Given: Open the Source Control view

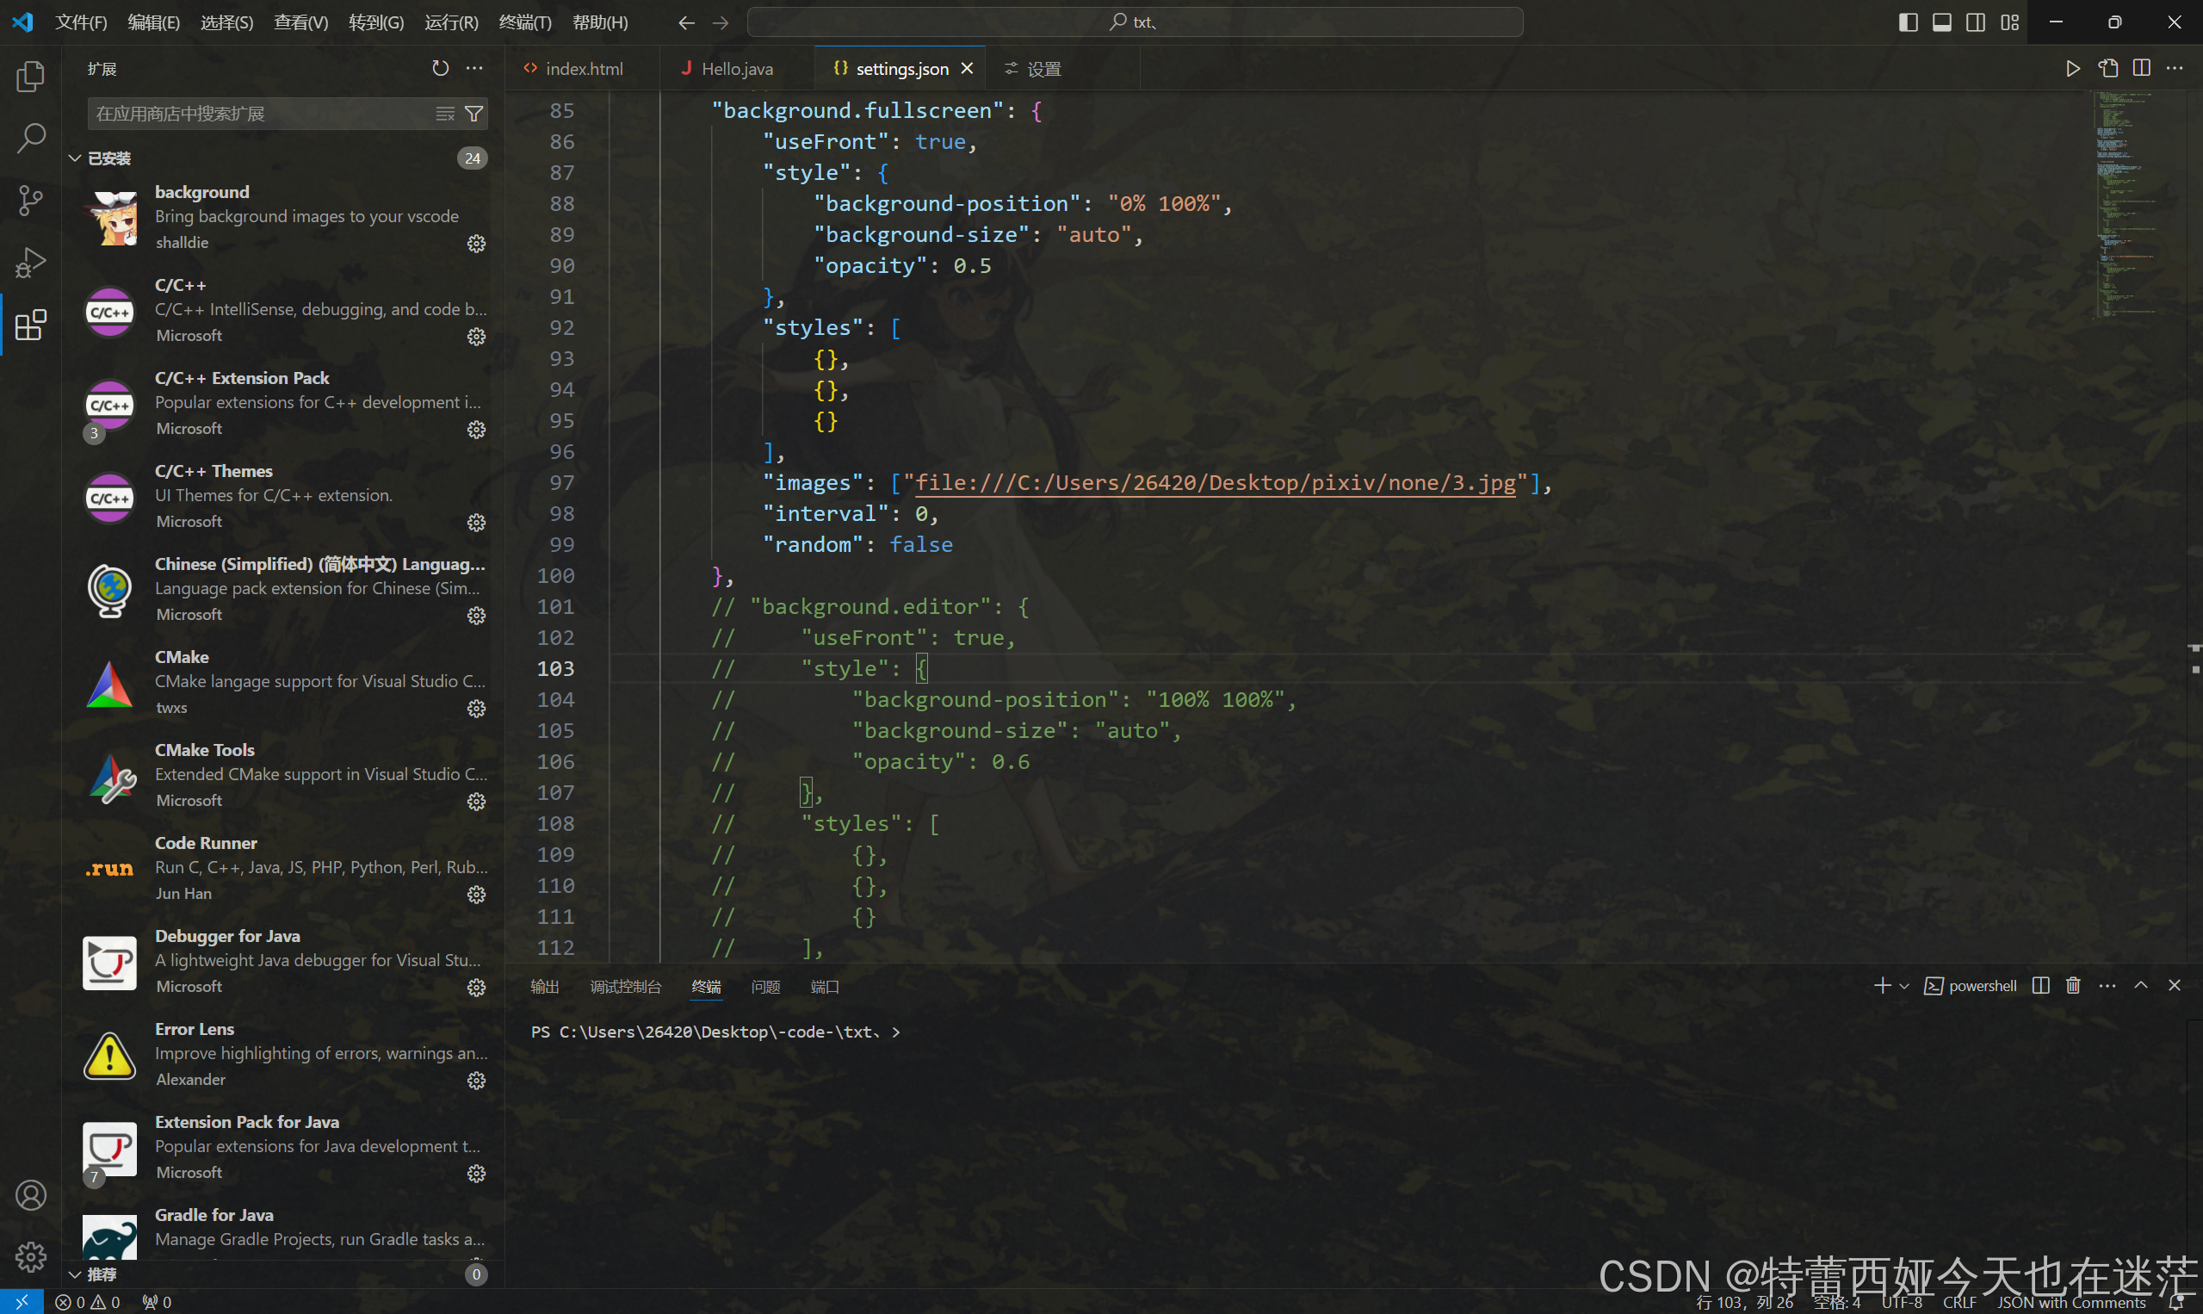Looking at the screenshot, I should [x=31, y=200].
